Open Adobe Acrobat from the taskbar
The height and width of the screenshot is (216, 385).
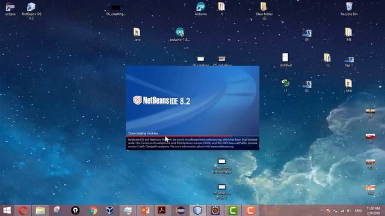click(x=162, y=211)
